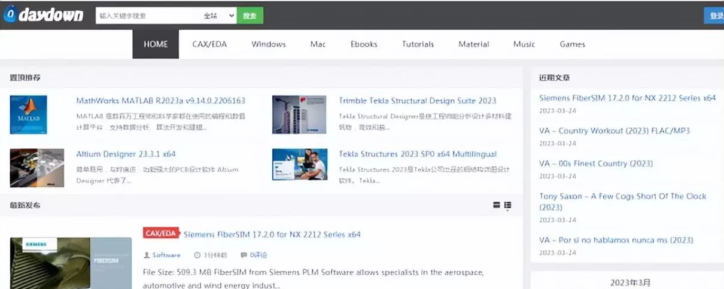The width and height of the screenshot is (724, 289).
Task: Open the CAX/EDA menu
Action: pos(209,44)
